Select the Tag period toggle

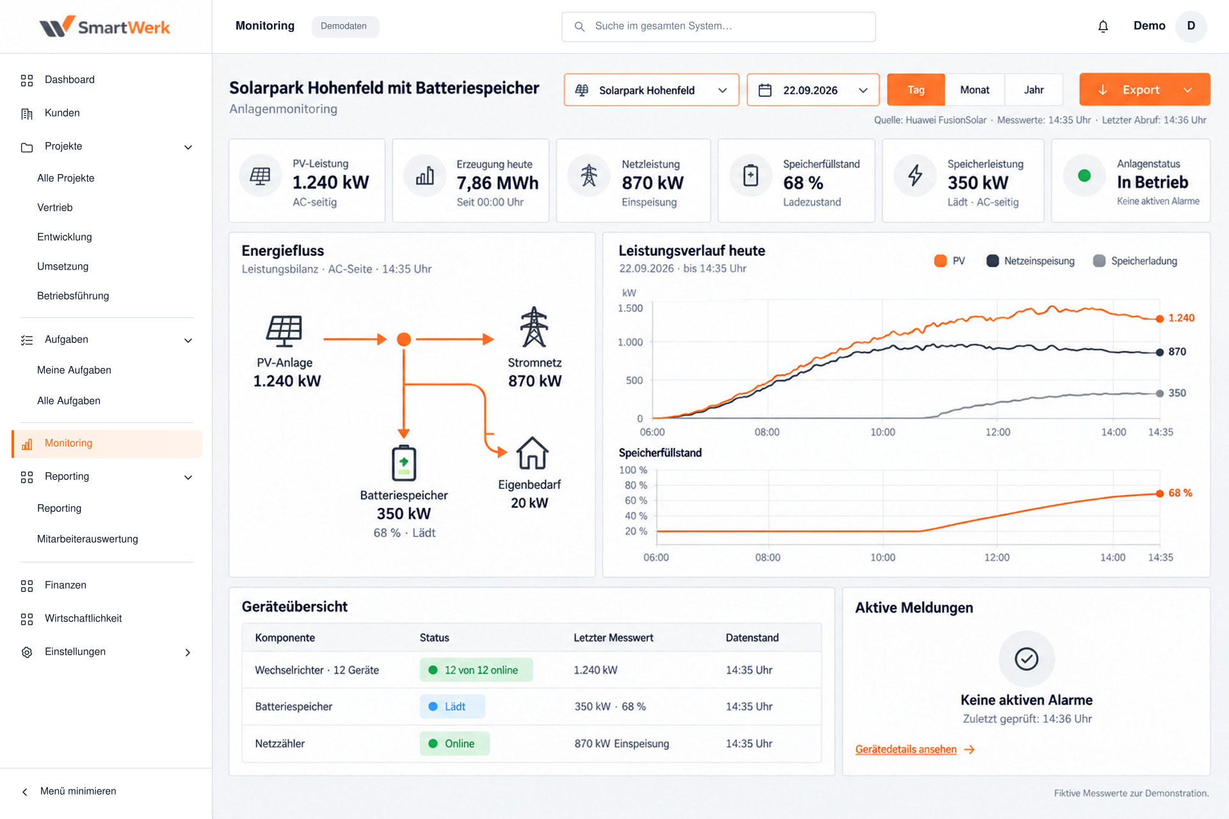[x=916, y=90]
